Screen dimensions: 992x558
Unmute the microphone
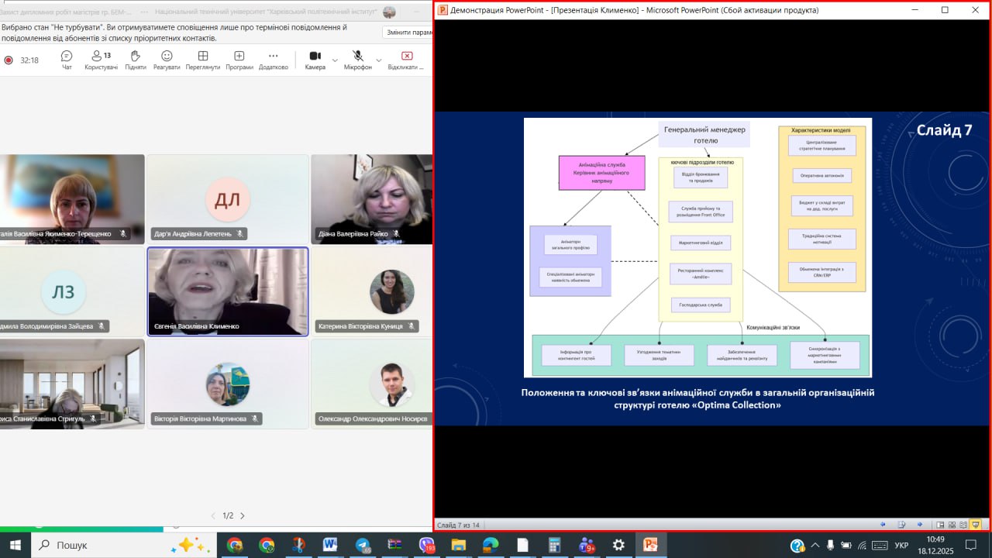(357, 60)
